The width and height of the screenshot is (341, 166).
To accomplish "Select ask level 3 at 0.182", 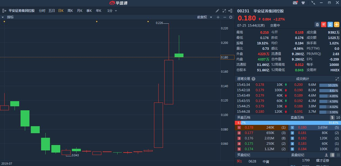I will [315, 138].
